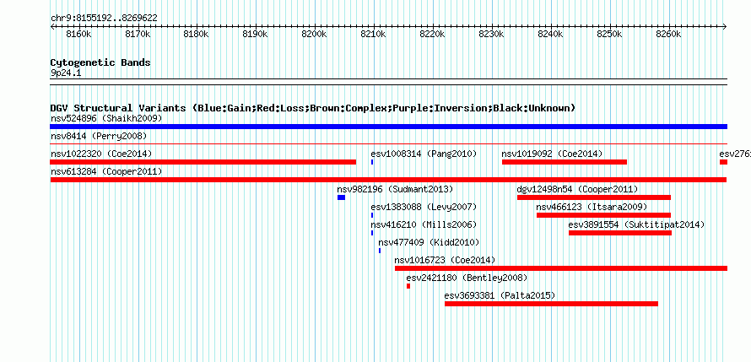Open the nsv477409 (Kidd2010) label
The image size is (751, 362).
point(429,242)
